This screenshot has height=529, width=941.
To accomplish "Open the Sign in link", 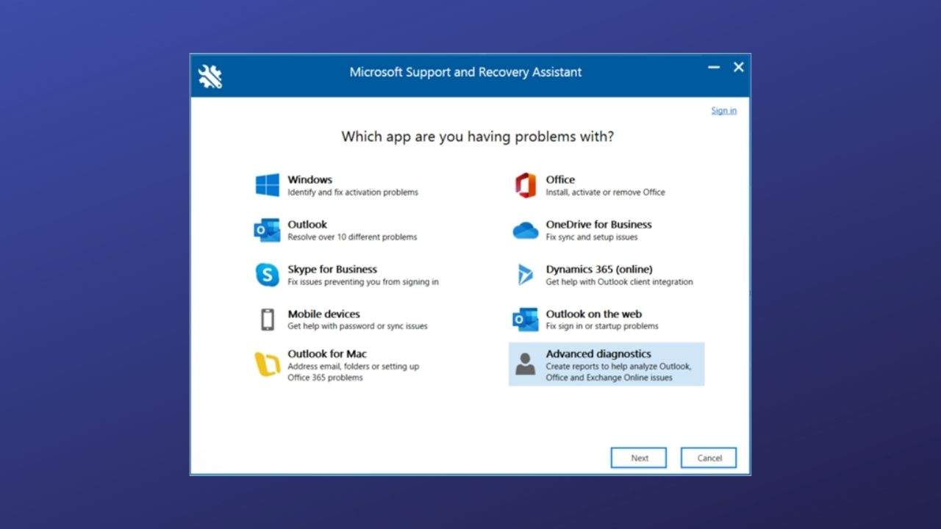I will pos(723,111).
